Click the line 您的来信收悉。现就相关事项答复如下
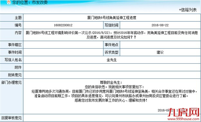Image resolution: width=201 pixels, height=122 pixels. click(x=114, y=87)
